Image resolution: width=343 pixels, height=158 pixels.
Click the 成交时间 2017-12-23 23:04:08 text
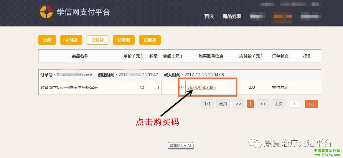coord(194,75)
